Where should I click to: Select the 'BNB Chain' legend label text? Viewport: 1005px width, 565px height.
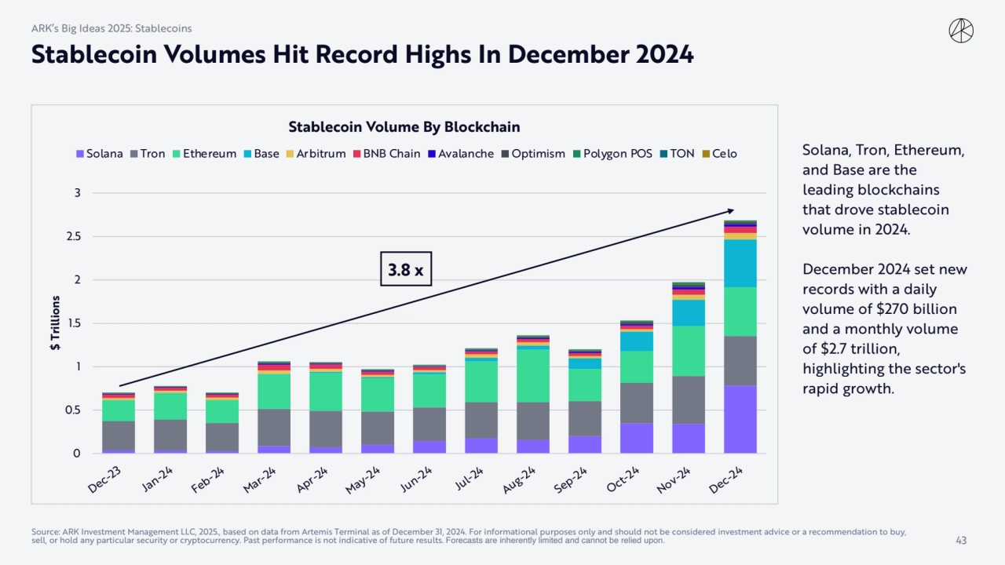392,154
